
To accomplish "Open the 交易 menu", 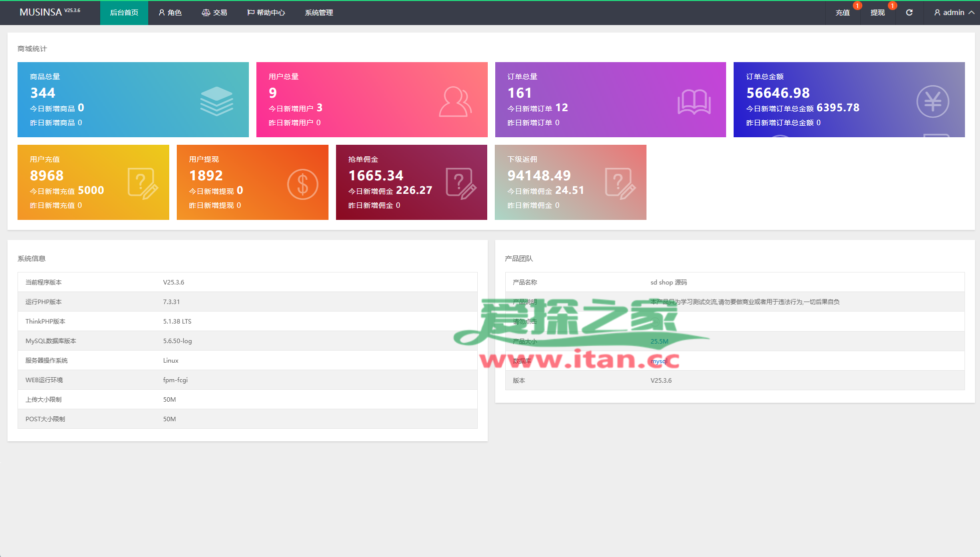I will click(x=214, y=13).
